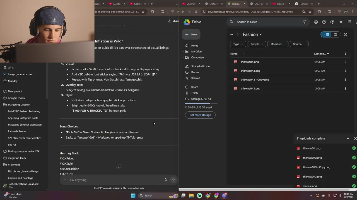
Task: Start voice dictation in ChatGPT
Action: [165, 180]
